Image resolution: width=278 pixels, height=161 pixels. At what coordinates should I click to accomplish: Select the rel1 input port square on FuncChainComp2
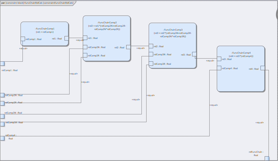coord(85,38)
